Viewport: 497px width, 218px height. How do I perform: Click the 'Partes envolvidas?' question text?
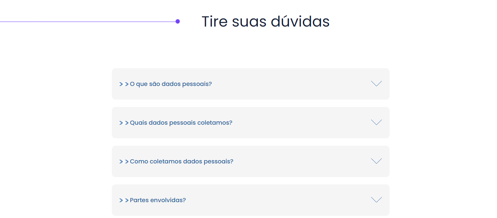tap(158, 200)
